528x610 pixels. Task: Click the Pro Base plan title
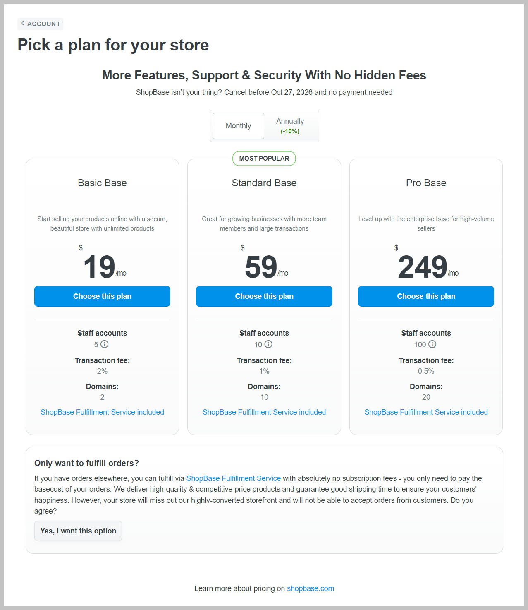coord(426,183)
